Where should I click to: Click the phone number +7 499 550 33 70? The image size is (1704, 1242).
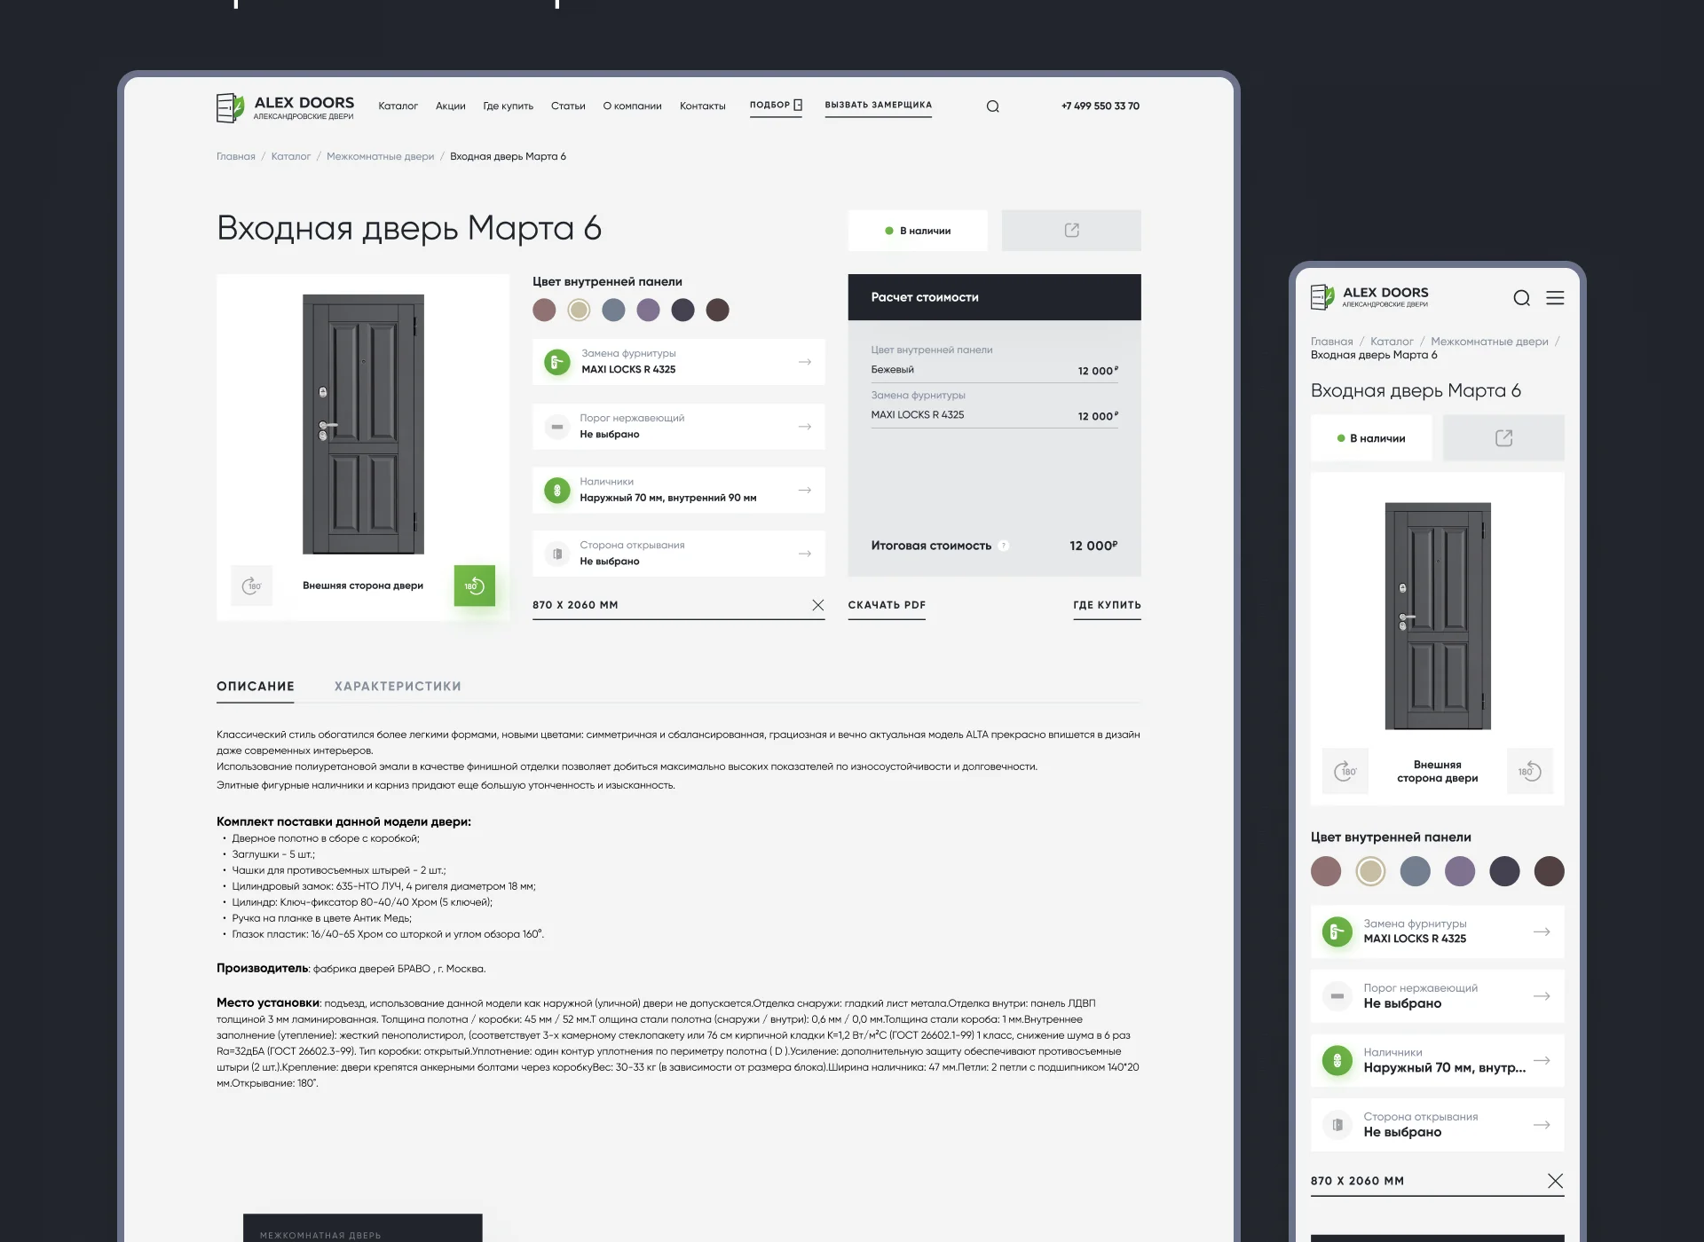click(x=1100, y=106)
